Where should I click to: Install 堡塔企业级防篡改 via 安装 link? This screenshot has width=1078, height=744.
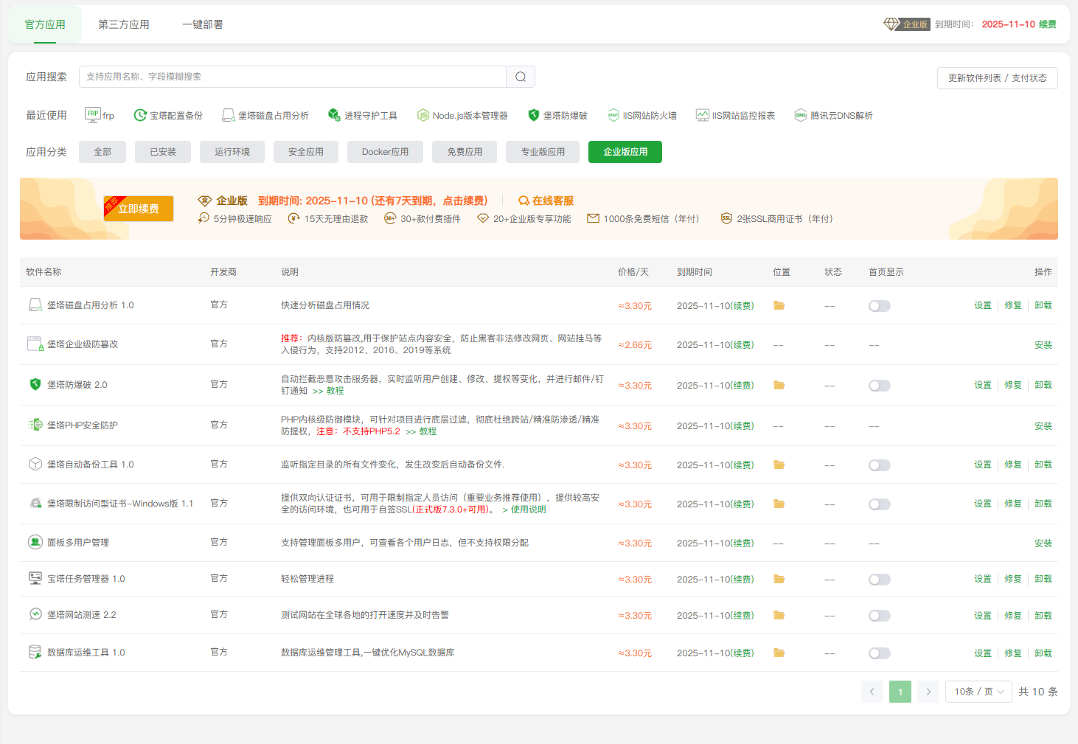1043,344
